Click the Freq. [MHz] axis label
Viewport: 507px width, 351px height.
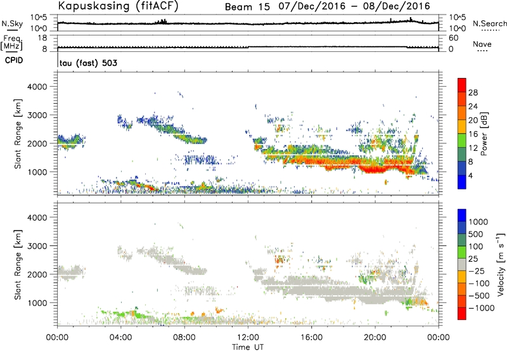11,43
